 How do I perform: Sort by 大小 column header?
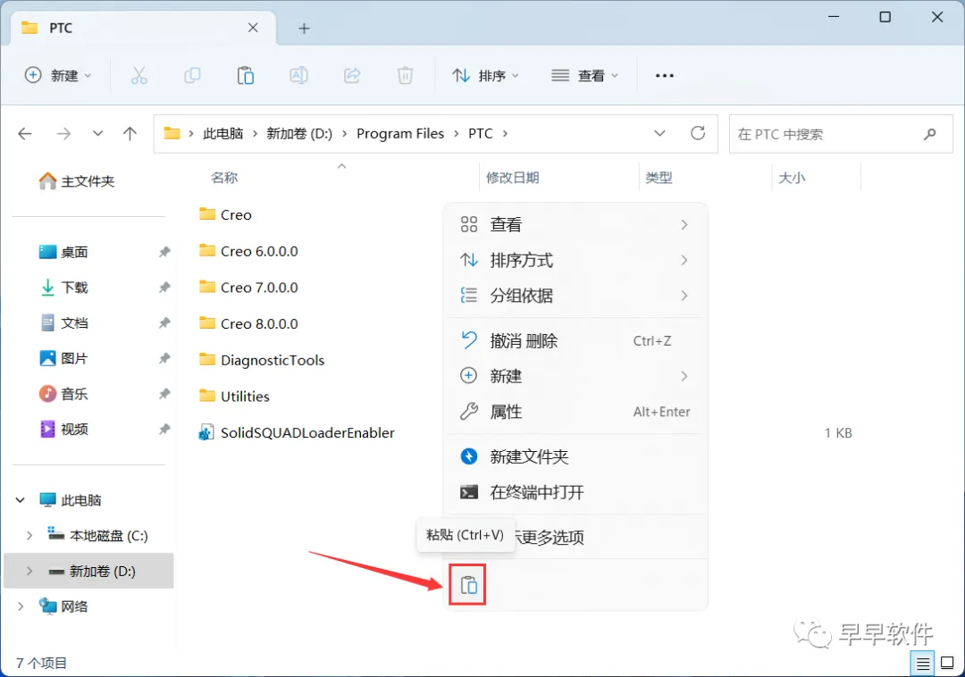click(792, 178)
